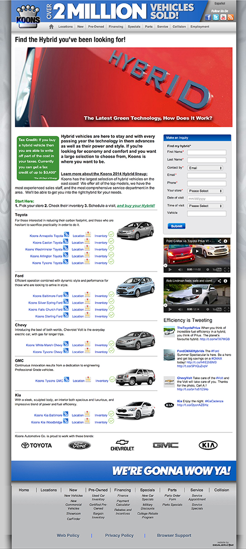Click the Chevrolet brand logo

tap(123, 445)
